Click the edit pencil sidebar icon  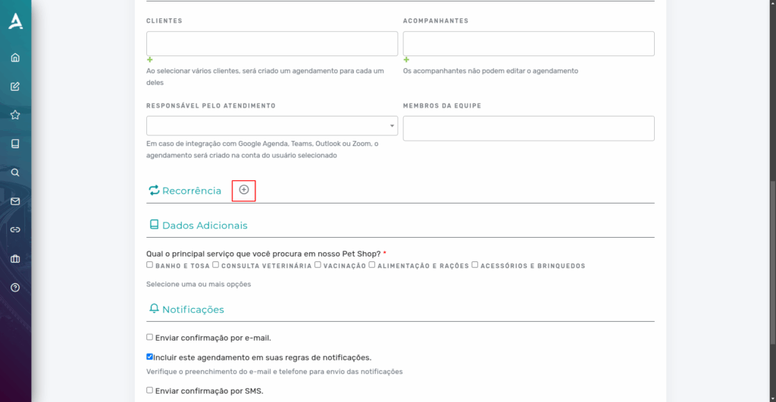pos(15,86)
